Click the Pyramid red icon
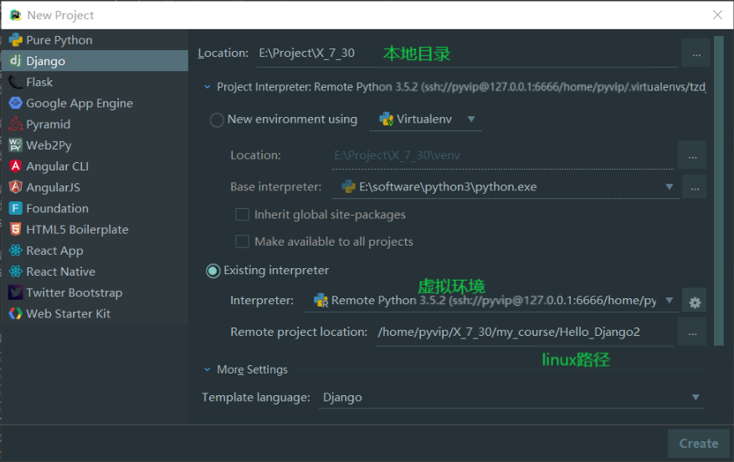Screen dimensions: 734x462 click(15, 124)
